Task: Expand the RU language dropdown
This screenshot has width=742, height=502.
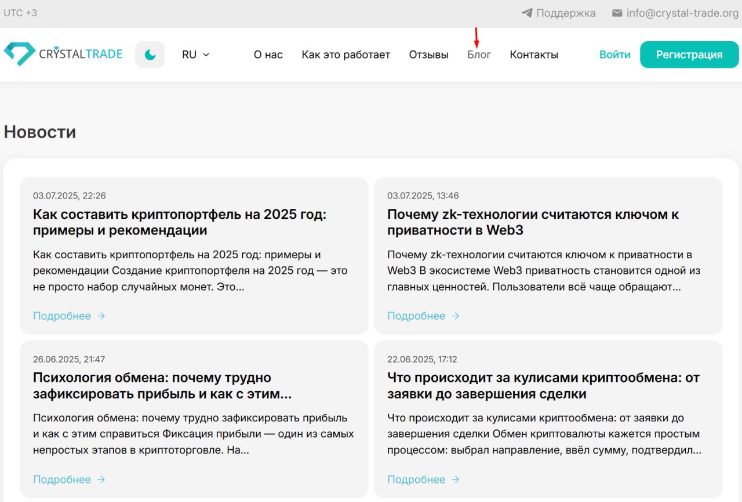Action: click(195, 55)
